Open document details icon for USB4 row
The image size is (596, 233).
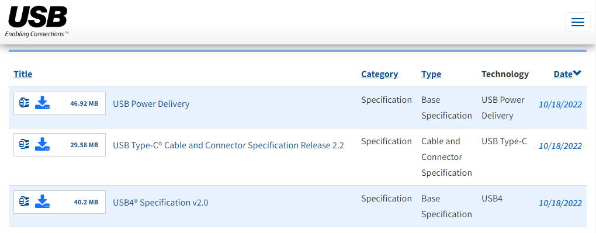click(x=25, y=201)
